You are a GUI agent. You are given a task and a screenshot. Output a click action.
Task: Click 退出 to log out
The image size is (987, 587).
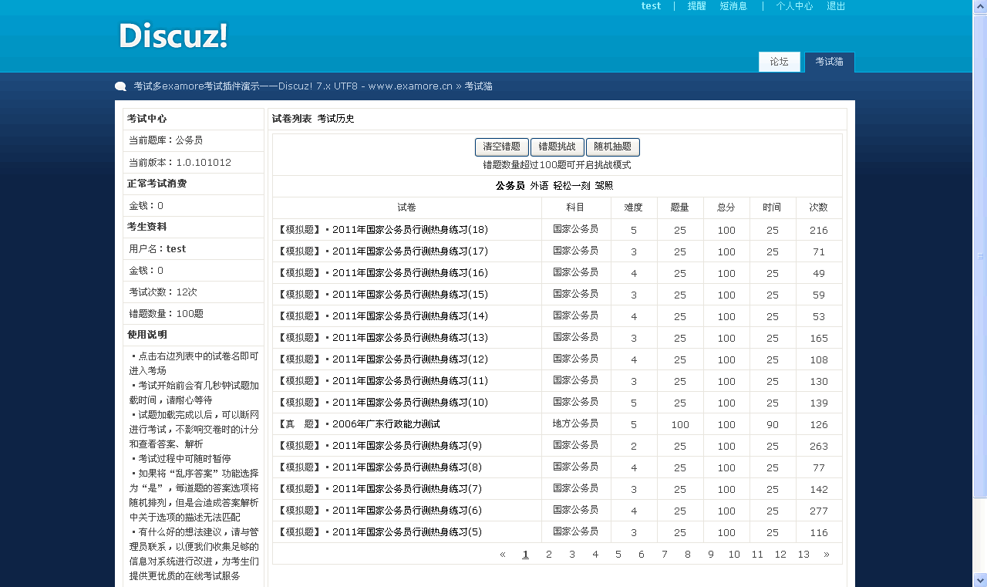click(836, 6)
